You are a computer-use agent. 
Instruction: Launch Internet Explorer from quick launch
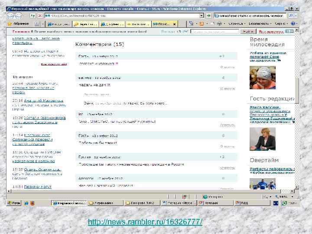[x=26, y=203]
